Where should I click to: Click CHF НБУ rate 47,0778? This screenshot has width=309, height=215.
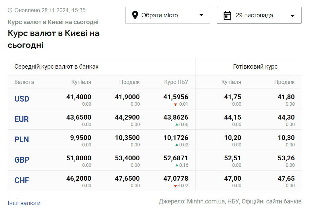tap(176, 178)
